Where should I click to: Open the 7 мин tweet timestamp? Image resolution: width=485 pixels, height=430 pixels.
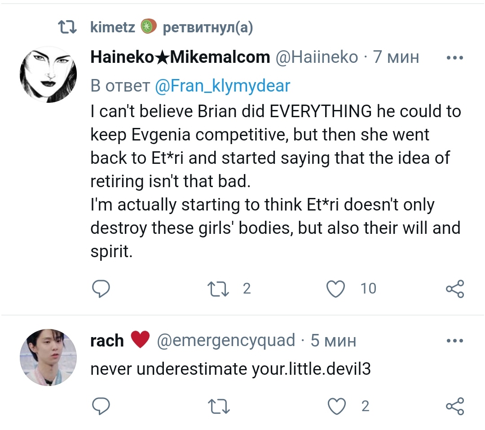coord(396,57)
